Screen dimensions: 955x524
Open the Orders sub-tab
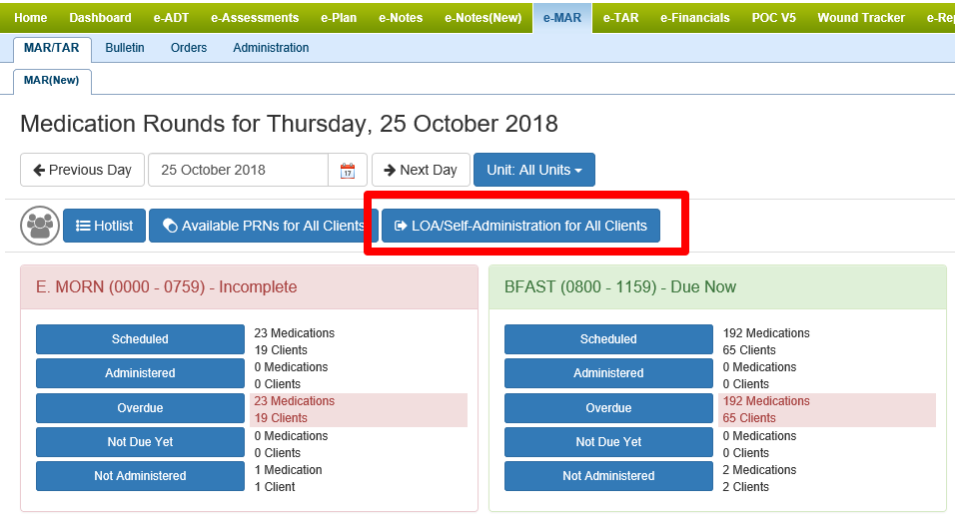tap(189, 48)
